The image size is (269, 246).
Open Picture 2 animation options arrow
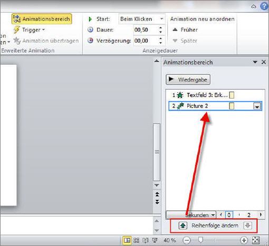(x=257, y=106)
